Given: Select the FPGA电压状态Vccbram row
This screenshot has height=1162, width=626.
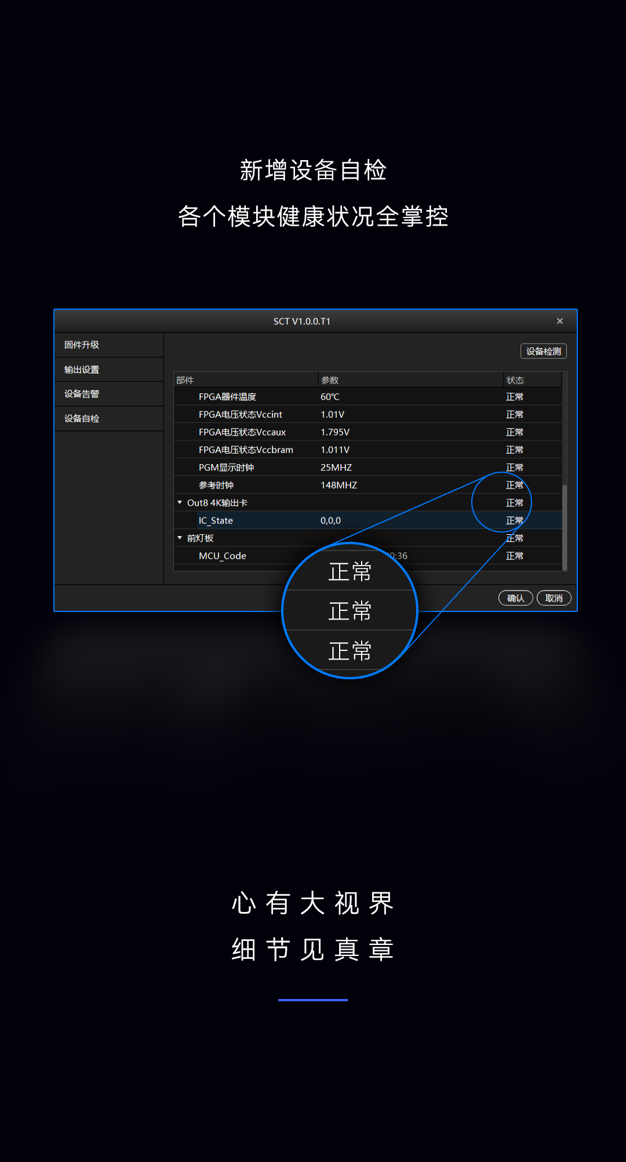Looking at the screenshot, I should [246, 450].
